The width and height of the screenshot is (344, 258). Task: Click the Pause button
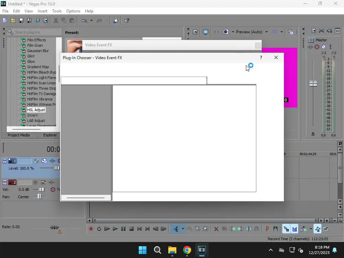pos(123,229)
